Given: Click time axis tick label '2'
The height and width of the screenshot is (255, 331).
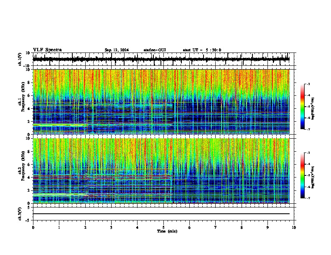Looking at the screenshot, I should (x=85, y=227).
